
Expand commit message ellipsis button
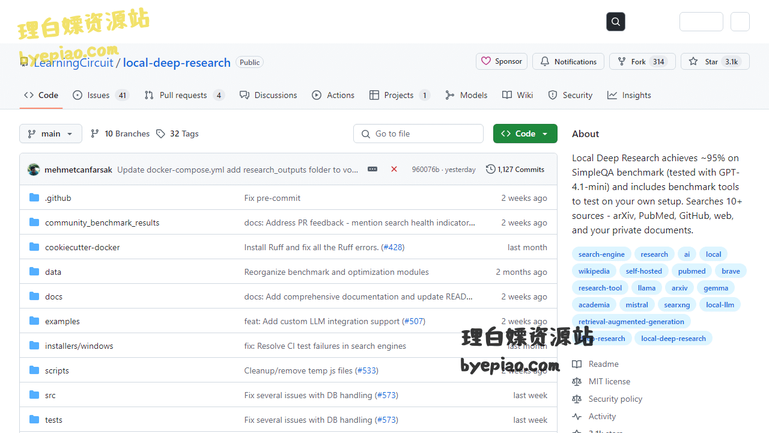[372, 170]
